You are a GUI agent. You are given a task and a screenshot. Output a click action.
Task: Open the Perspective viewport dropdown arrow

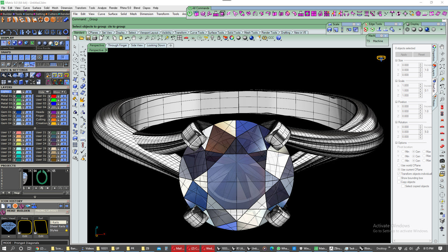click(x=106, y=50)
